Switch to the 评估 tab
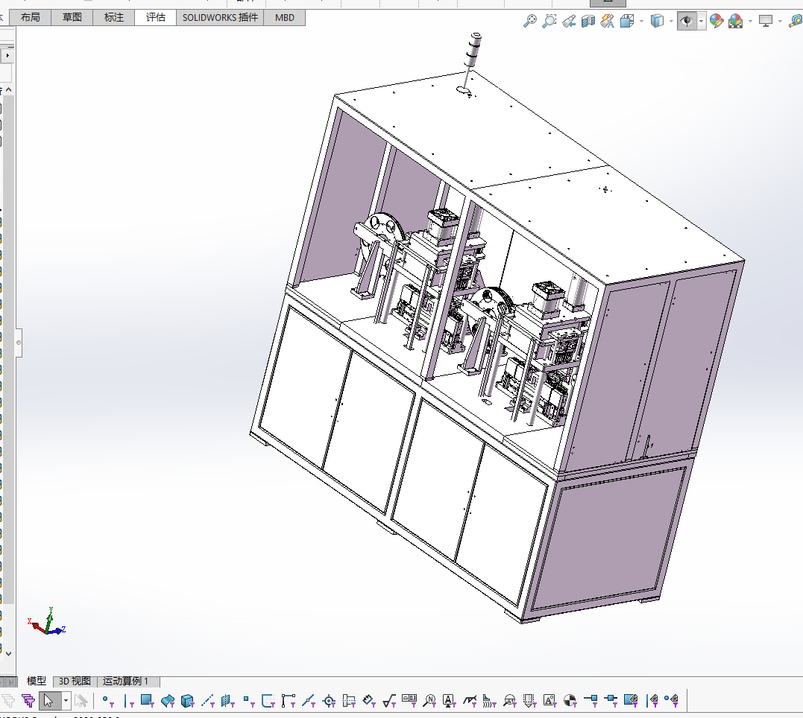 [x=156, y=17]
